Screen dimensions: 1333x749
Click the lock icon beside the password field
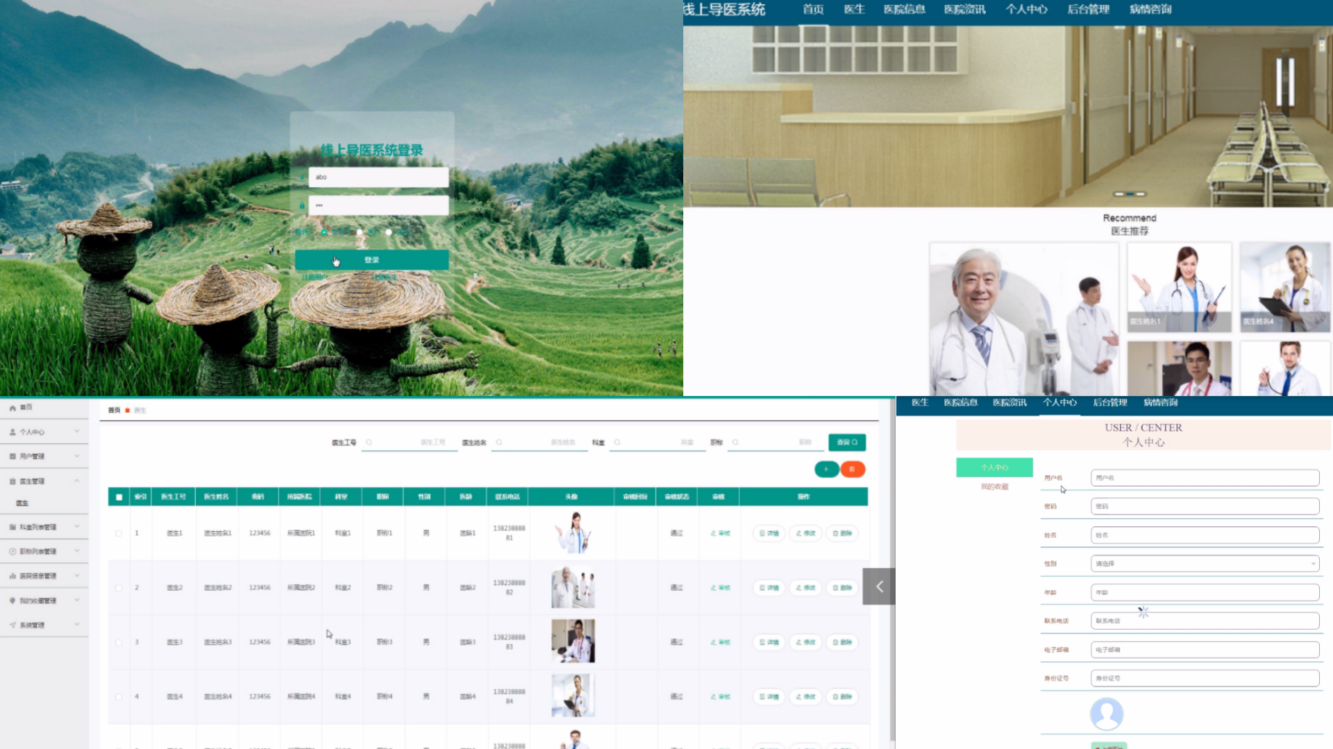click(302, 205)
